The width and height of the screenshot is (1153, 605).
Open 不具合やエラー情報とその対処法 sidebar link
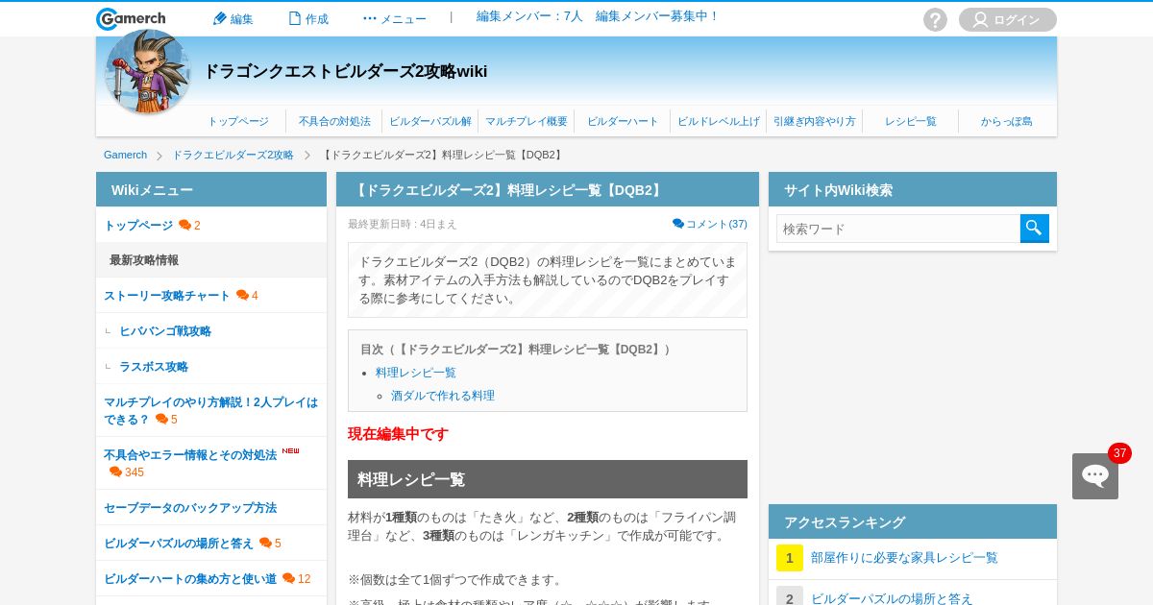click(190, 455)
